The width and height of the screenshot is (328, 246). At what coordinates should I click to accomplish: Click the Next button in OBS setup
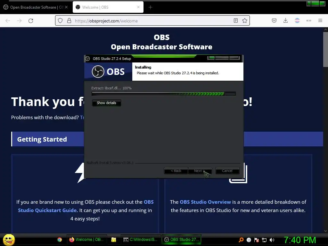pos(200,171)
